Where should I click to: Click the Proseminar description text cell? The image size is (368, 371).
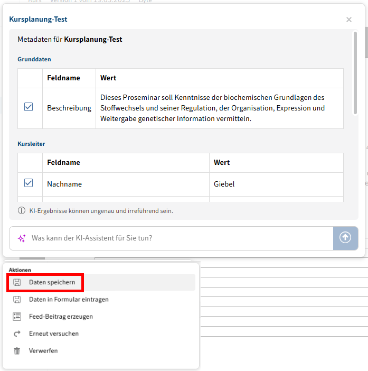(219, 108)
